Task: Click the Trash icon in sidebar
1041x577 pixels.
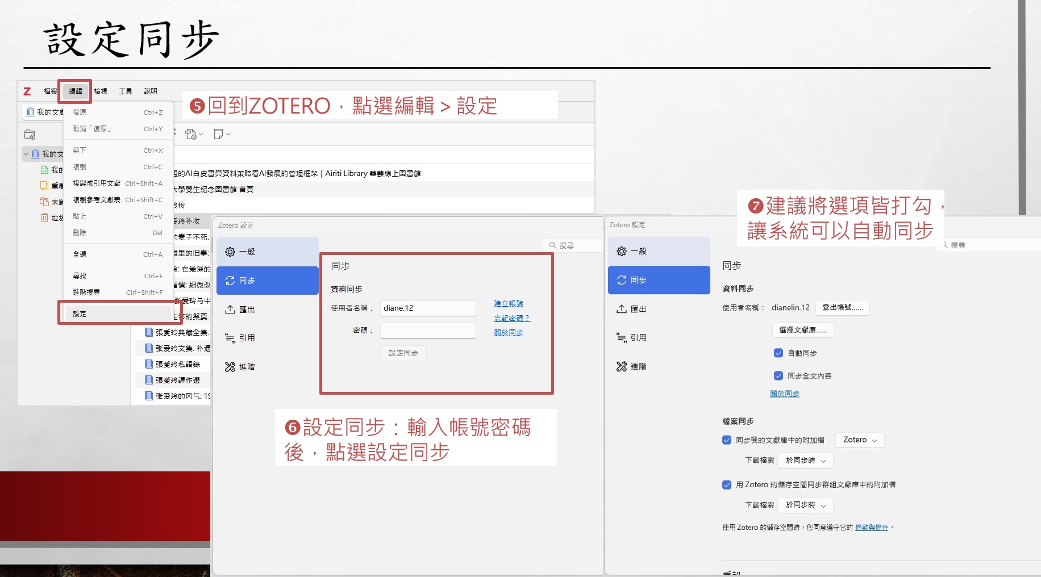Action: pos(44,218)
